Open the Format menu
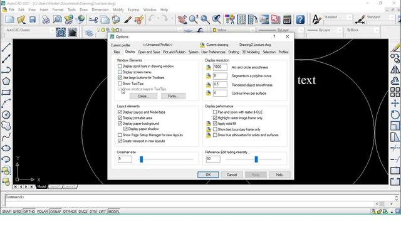This screenshot has width=401, height=226. (x=58, y=10)
